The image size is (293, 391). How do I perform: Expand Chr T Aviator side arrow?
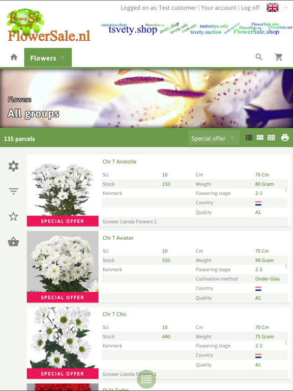click(286, 266)
